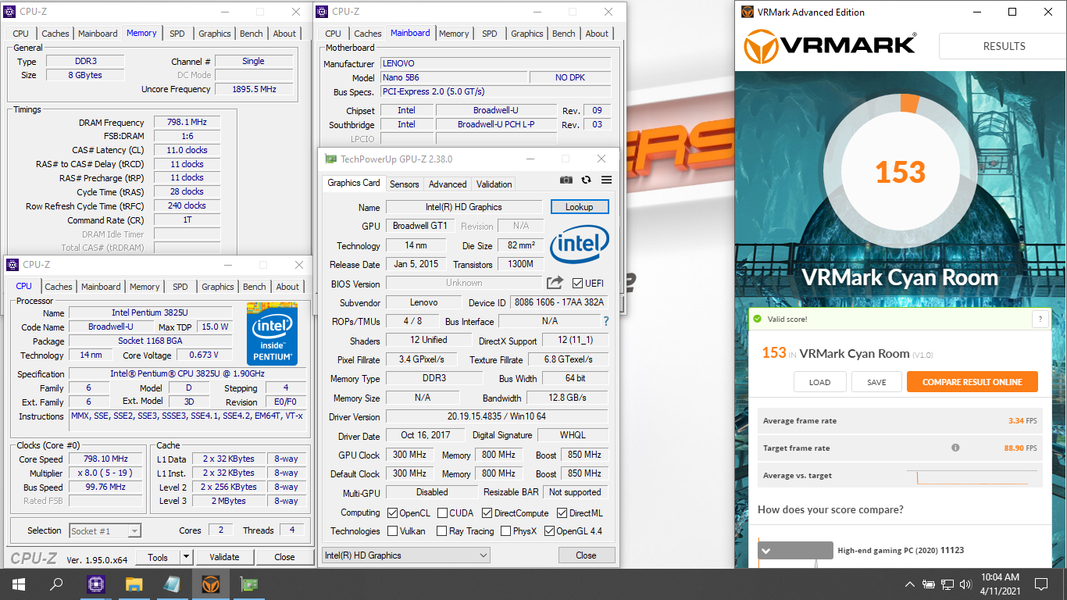Click the BIOS export share icon
This screenshot has width=1067, height=600.
[555, 283]
